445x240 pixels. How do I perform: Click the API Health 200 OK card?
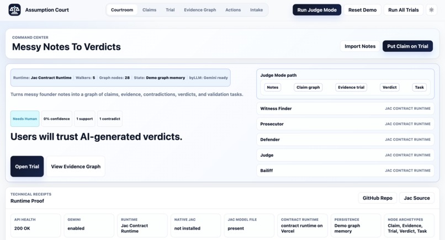tap(35, 226)
